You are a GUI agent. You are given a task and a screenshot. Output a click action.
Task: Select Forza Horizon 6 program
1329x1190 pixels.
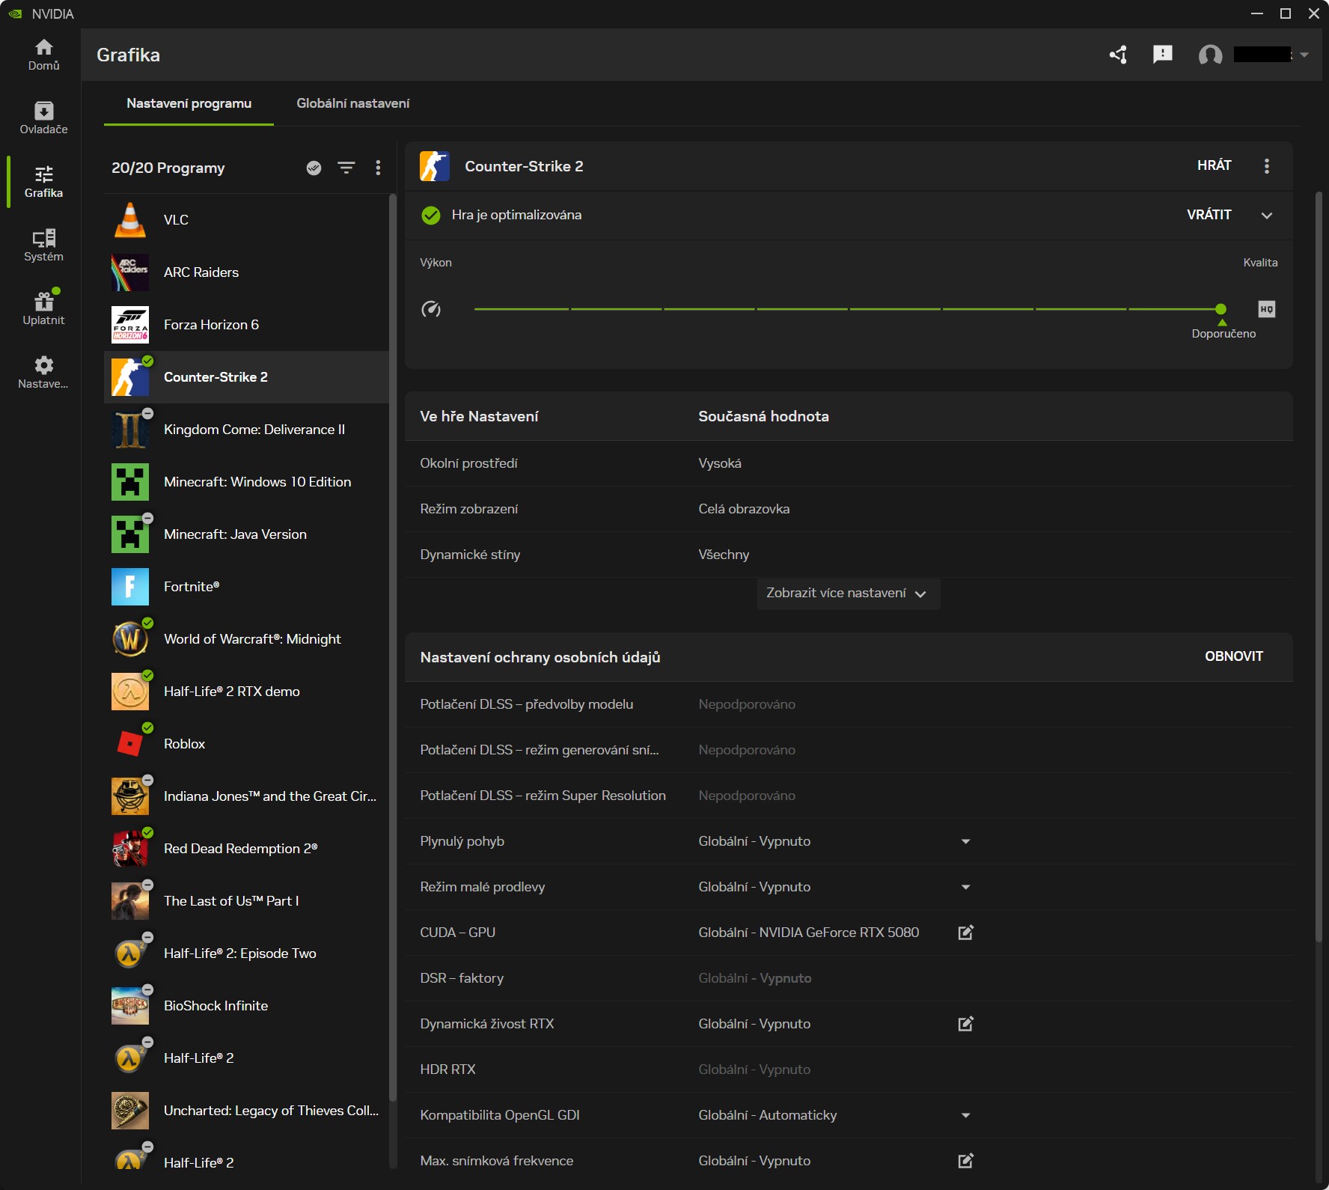pos(246,325)
